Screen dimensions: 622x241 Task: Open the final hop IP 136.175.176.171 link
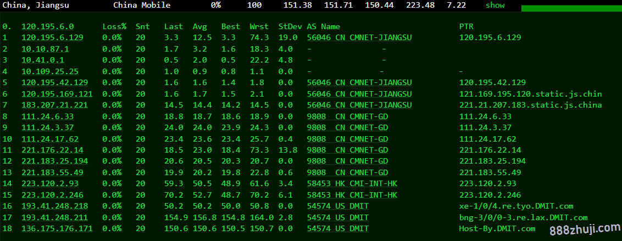coord(57,229)
